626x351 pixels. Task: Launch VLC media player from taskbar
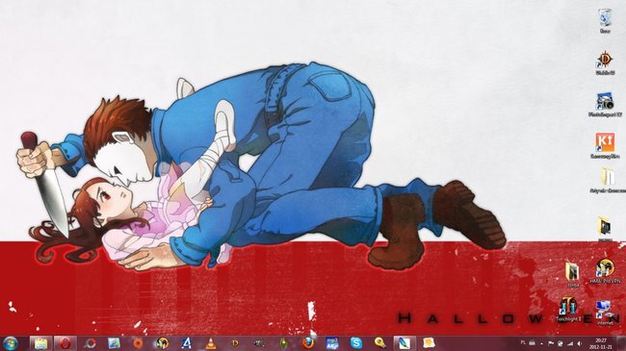point(210,343)
